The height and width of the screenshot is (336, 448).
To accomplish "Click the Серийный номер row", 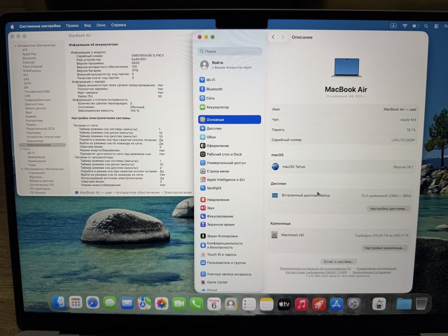I will click(x=343, y=140).
